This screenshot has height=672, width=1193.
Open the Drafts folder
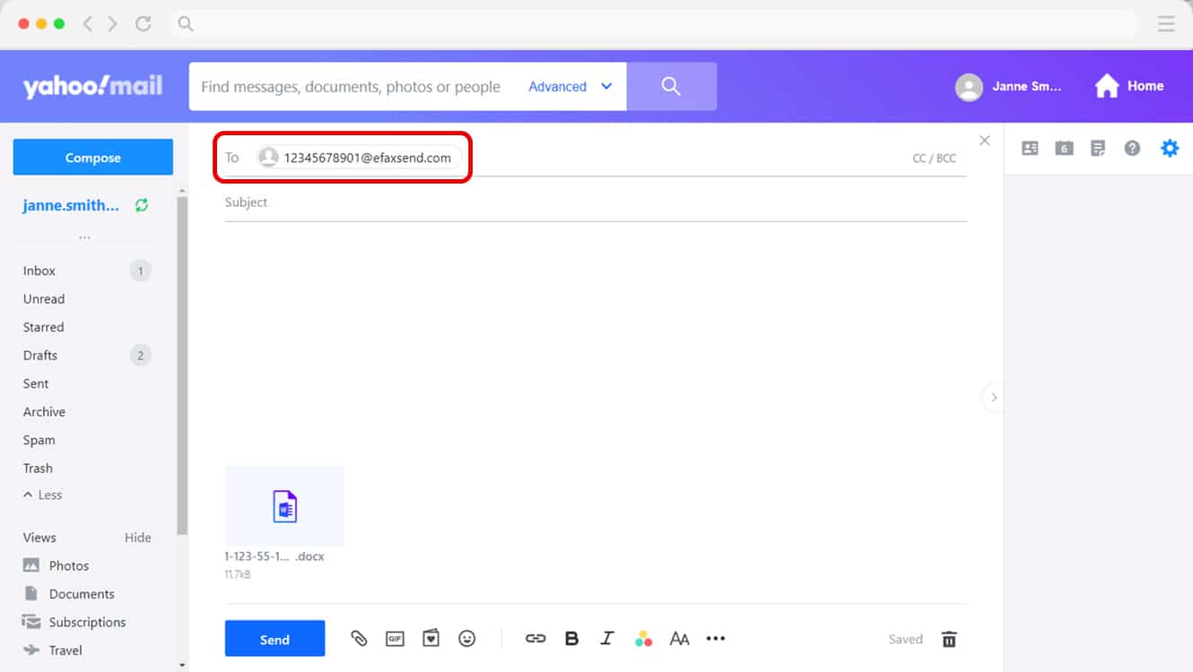pyautogui.click(x=39, y=355)
